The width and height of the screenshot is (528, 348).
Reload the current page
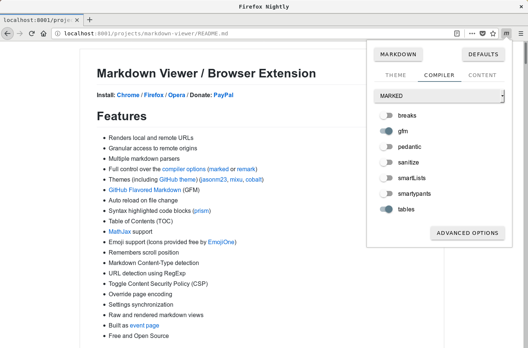coord(32,33)
